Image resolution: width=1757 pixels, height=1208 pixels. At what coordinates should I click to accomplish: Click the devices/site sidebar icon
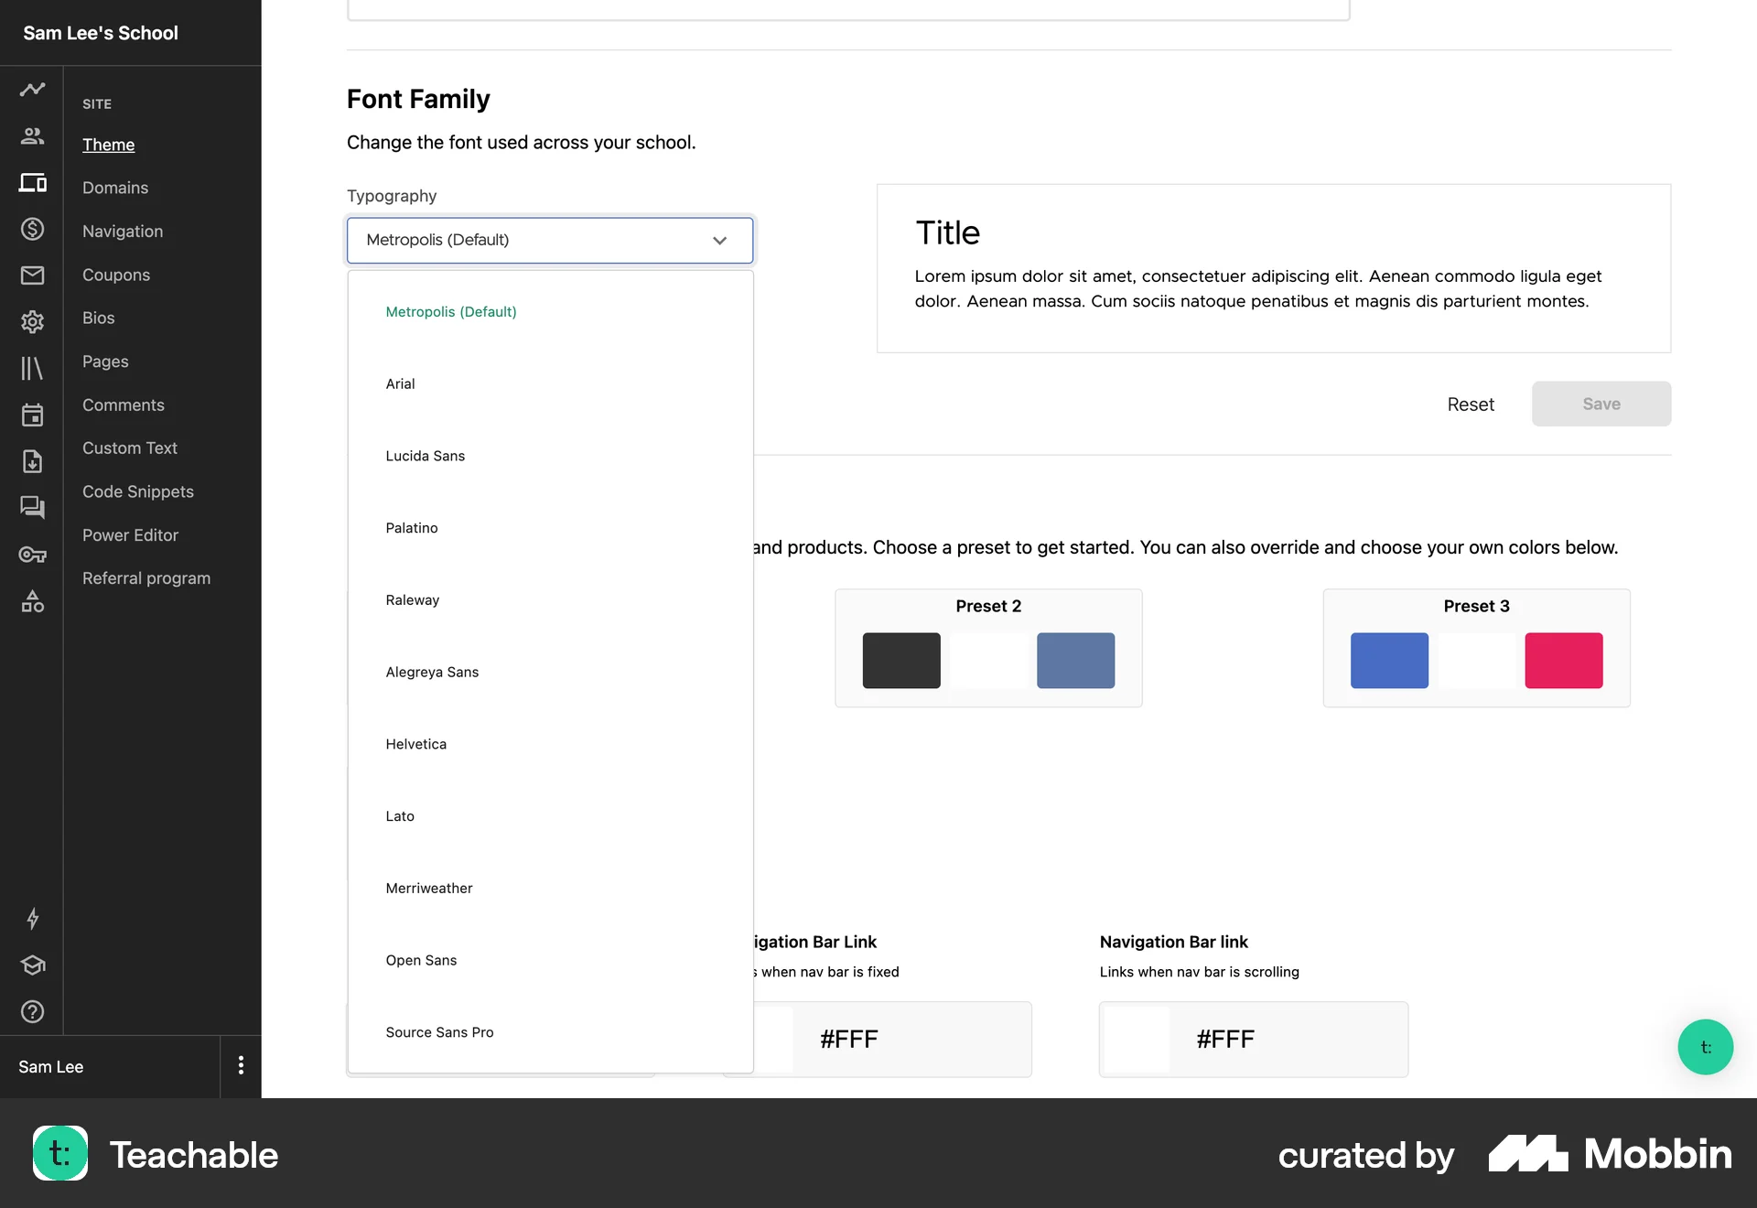coord(33,182)
